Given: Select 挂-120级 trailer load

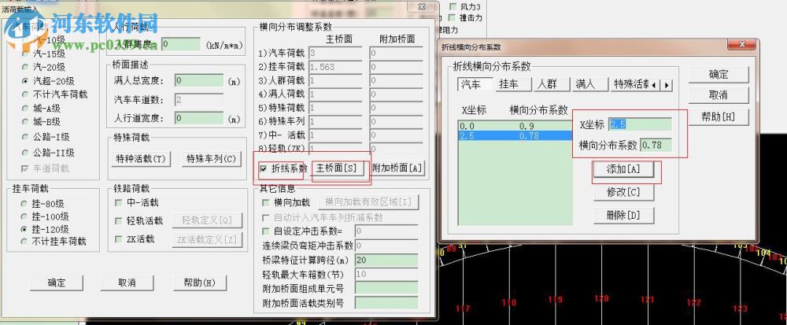Looking at the screenshot, I should [x=24, y=229].
